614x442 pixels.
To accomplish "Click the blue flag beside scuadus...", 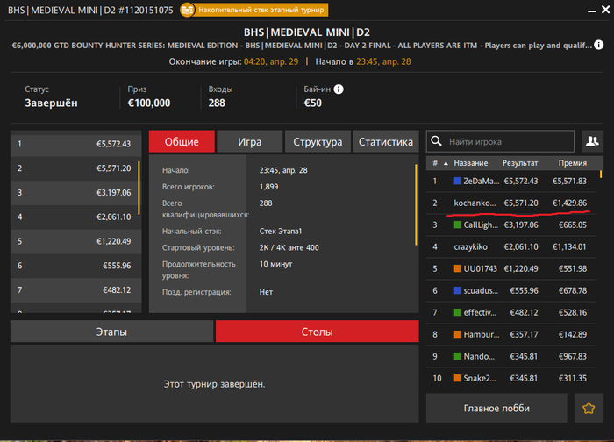I will 457,290.
